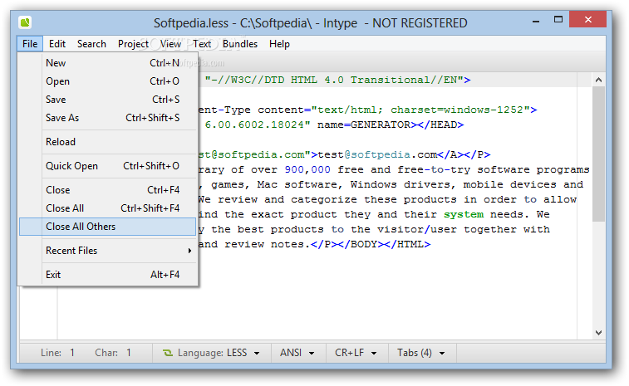Select Save As in the File menu

click(x=107, y=118)
